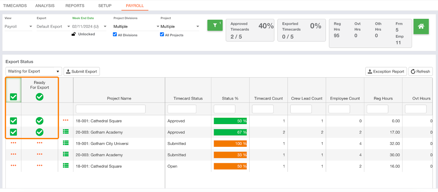Click first-column dots for submitted Gotham Academy
Screen dimensions: 438x192
[13, 154]
